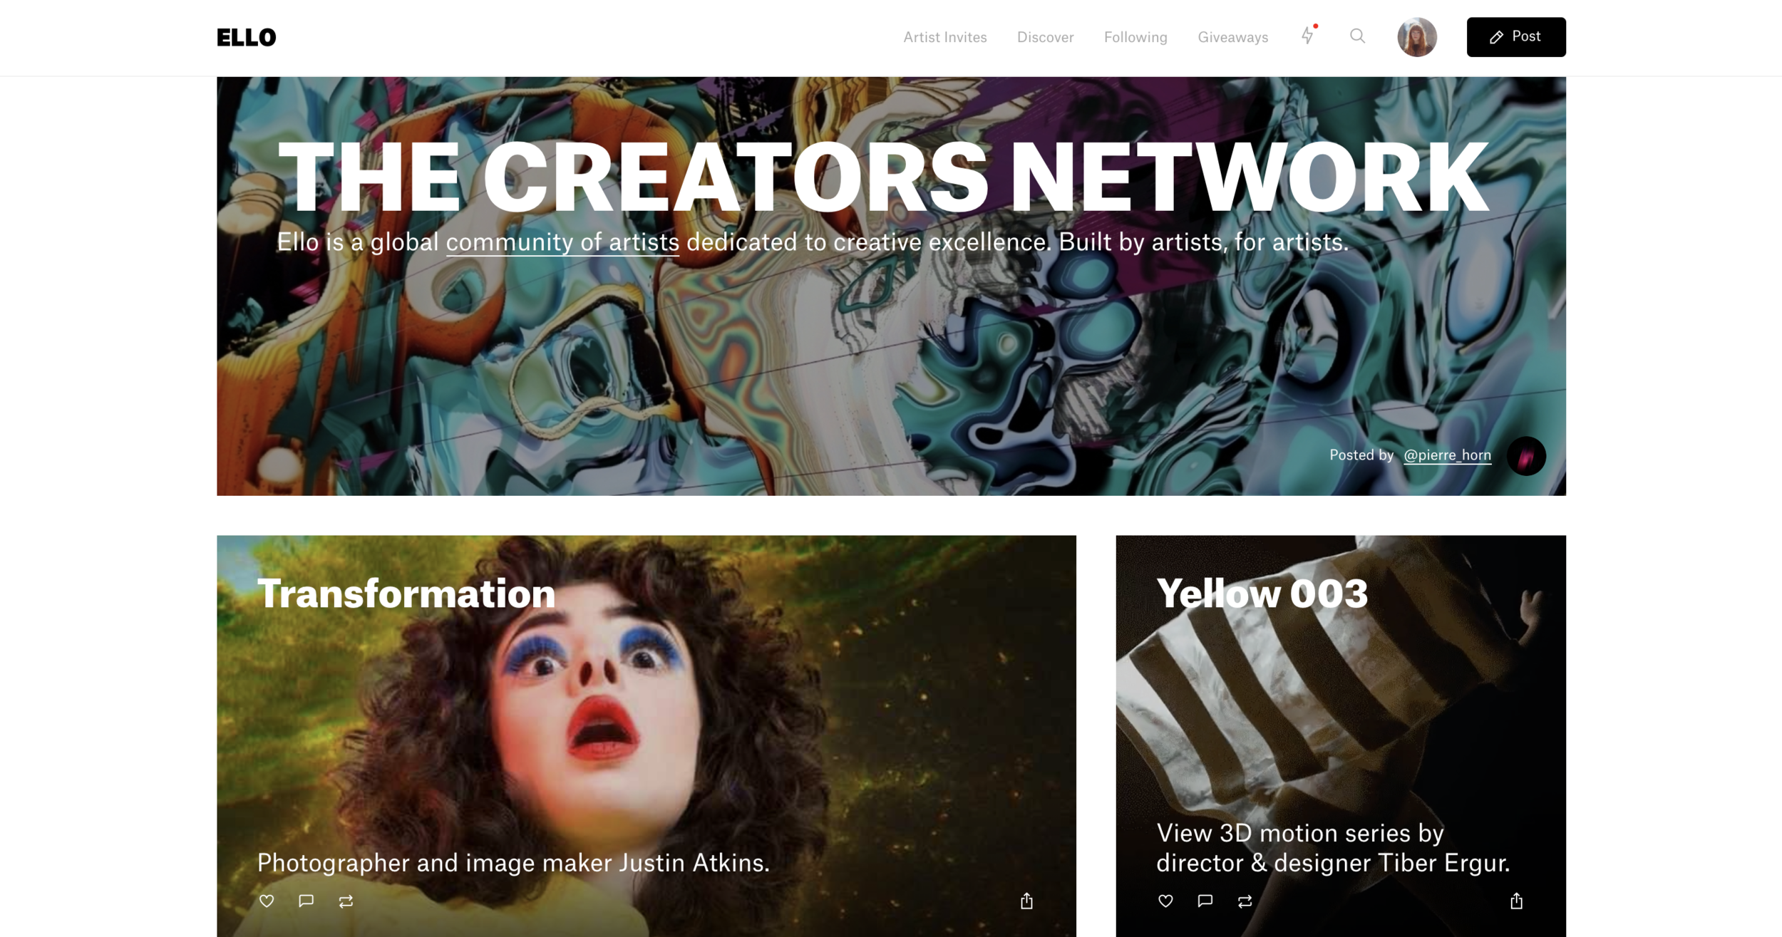Like the Transformation post with heart icon
The image size is (1782, 937).
tap(267, 901)
